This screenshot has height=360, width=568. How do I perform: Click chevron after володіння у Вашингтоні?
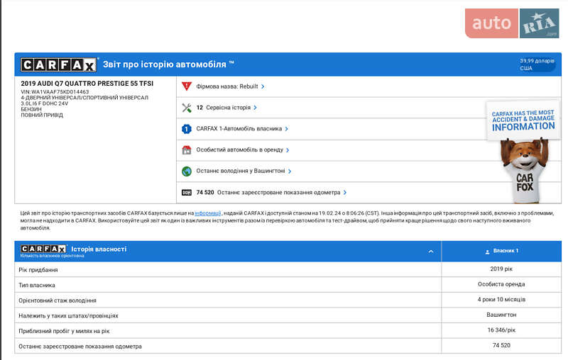tap(290, 171)
